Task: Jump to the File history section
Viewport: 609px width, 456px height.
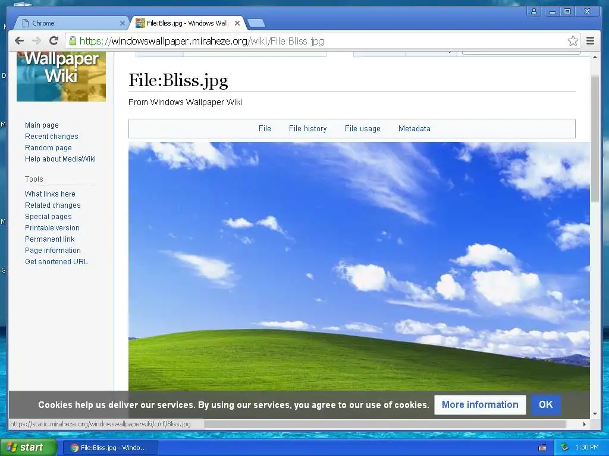Action: (307, 128)
